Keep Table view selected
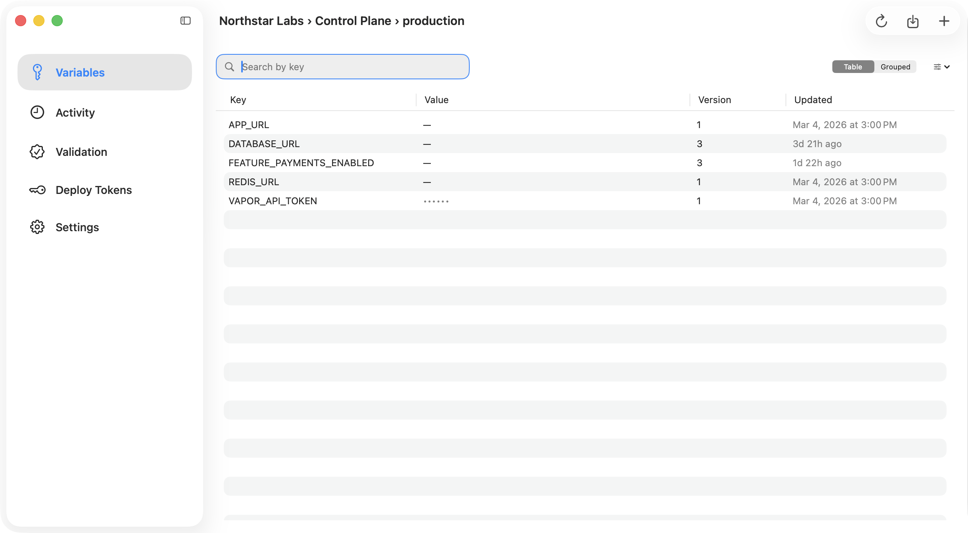Viewport: 968px width, 533px height. (853, 67)
